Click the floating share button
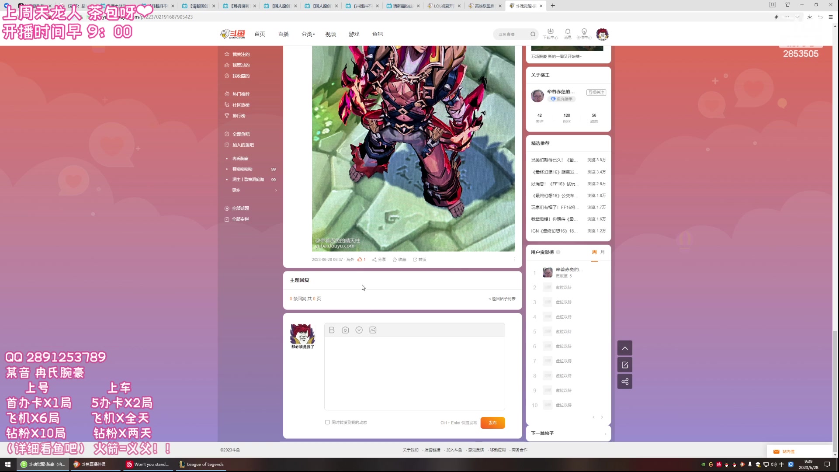The image size is (839, 472). 625,382
